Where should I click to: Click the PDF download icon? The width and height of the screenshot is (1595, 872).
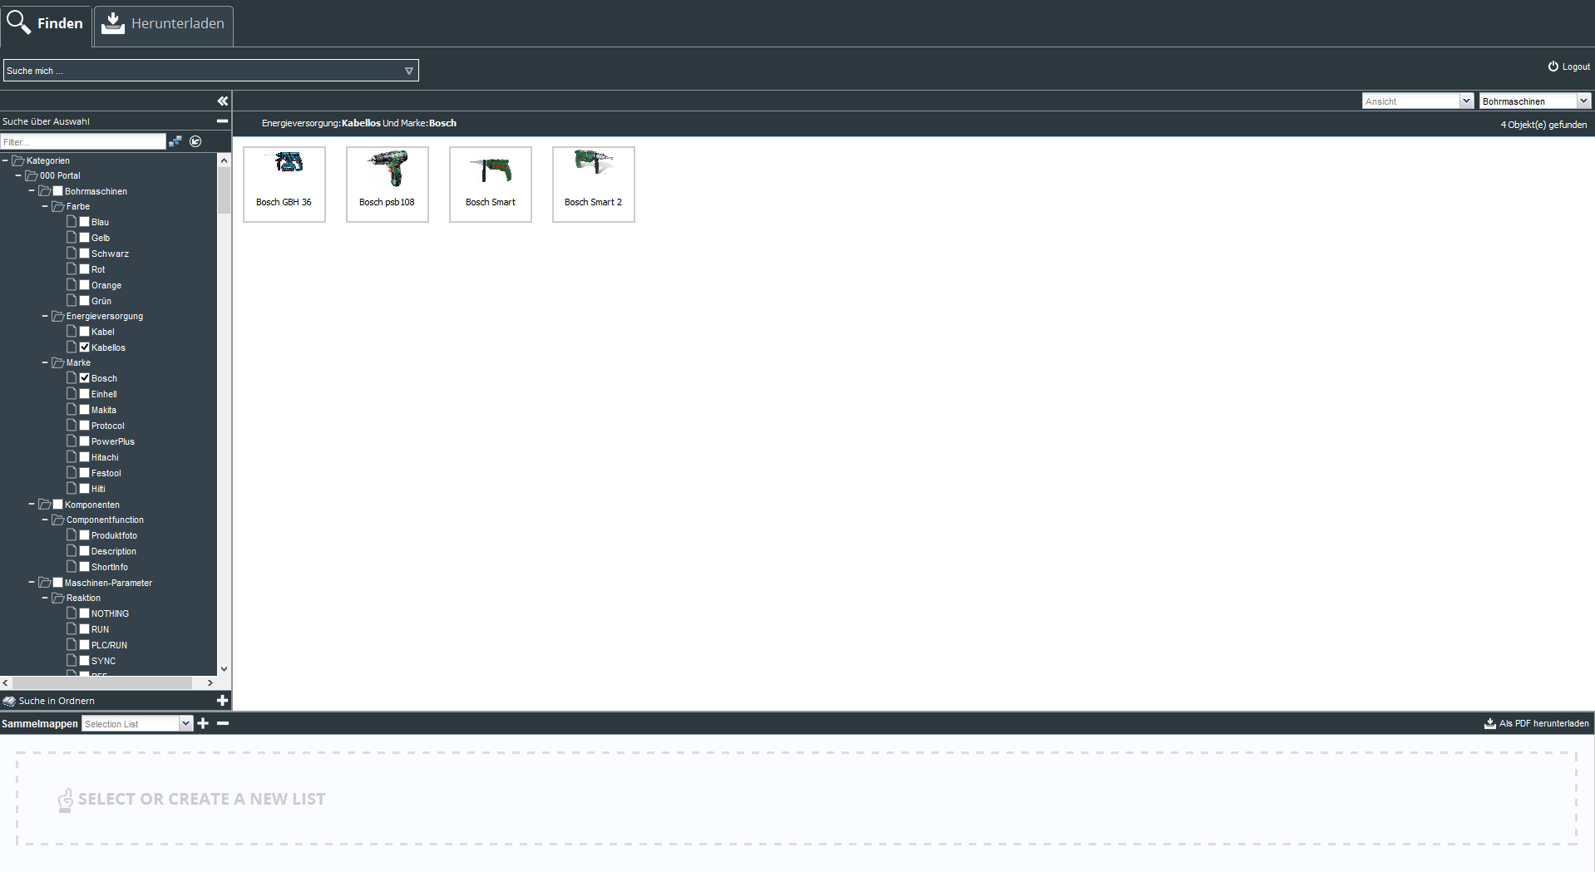1490,723
